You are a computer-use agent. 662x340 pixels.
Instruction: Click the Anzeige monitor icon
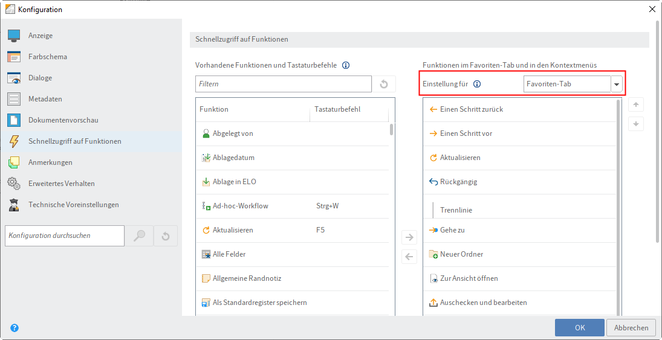click(x=14, y=36)
